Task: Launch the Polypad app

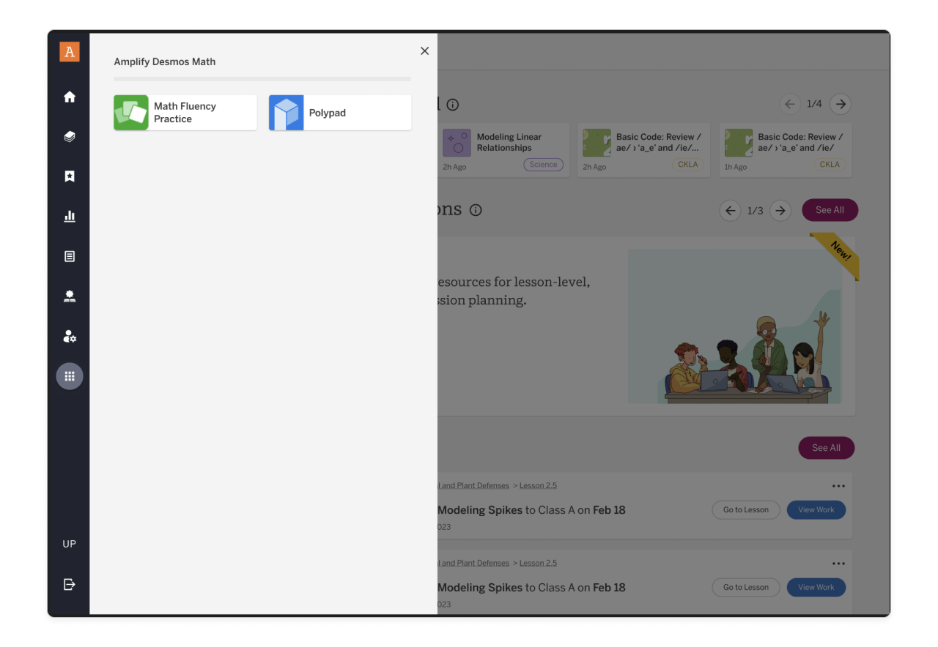Action: (339, 113)
